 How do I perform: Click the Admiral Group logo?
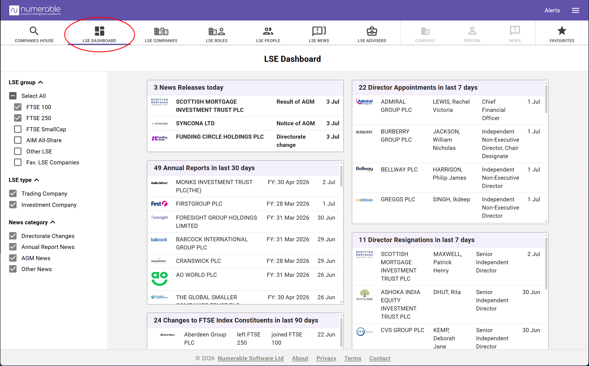pyautogui.click(x=364, y=102)
